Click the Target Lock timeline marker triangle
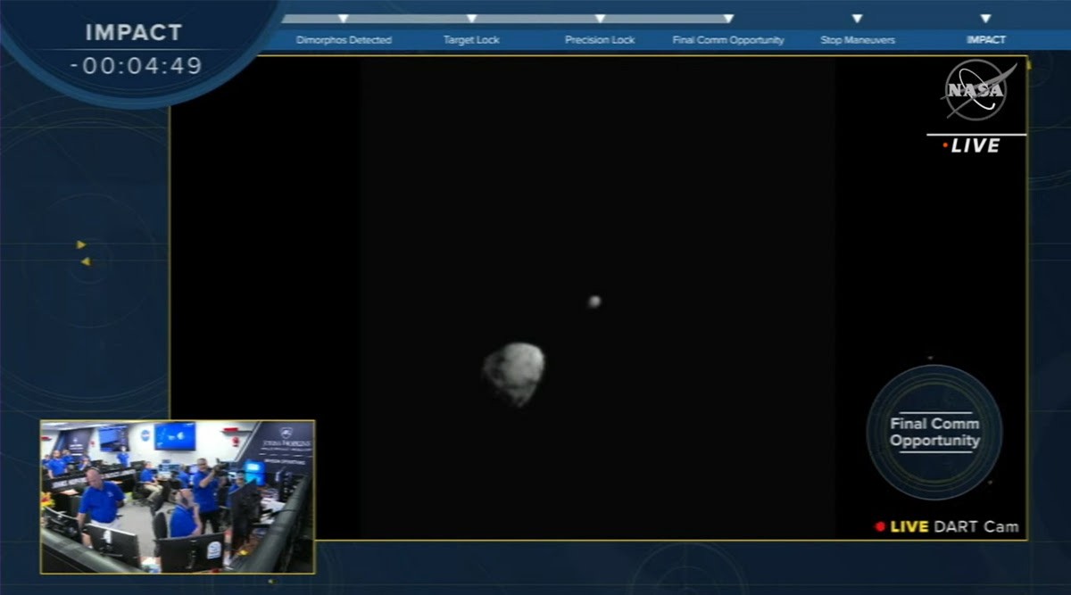Image resolution: width=1071 pixels, height=595 pixels. click(x=472, y=19)
